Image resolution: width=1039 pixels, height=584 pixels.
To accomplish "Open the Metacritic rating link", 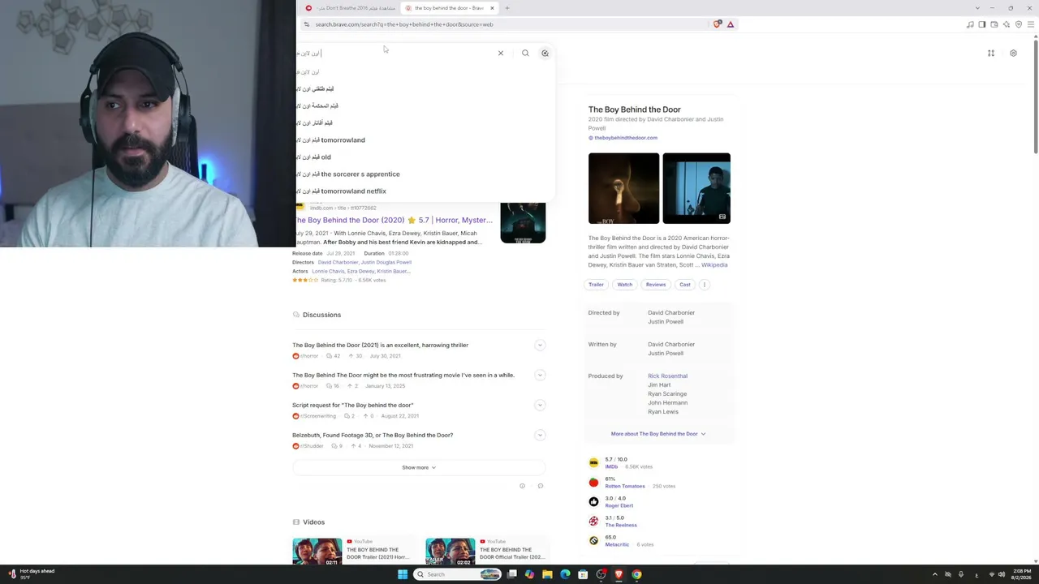I will (617, 545).
